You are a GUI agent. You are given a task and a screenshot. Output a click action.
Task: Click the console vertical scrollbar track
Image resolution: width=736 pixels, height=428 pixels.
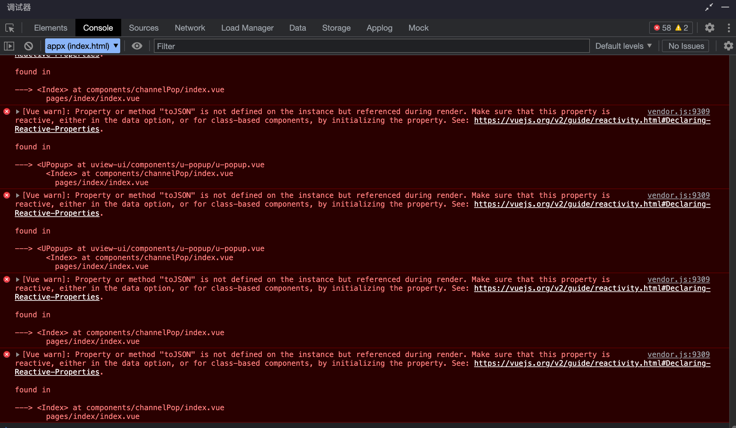[732, 236]
